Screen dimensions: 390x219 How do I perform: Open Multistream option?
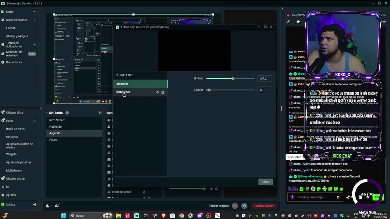(x=14, y=171)
